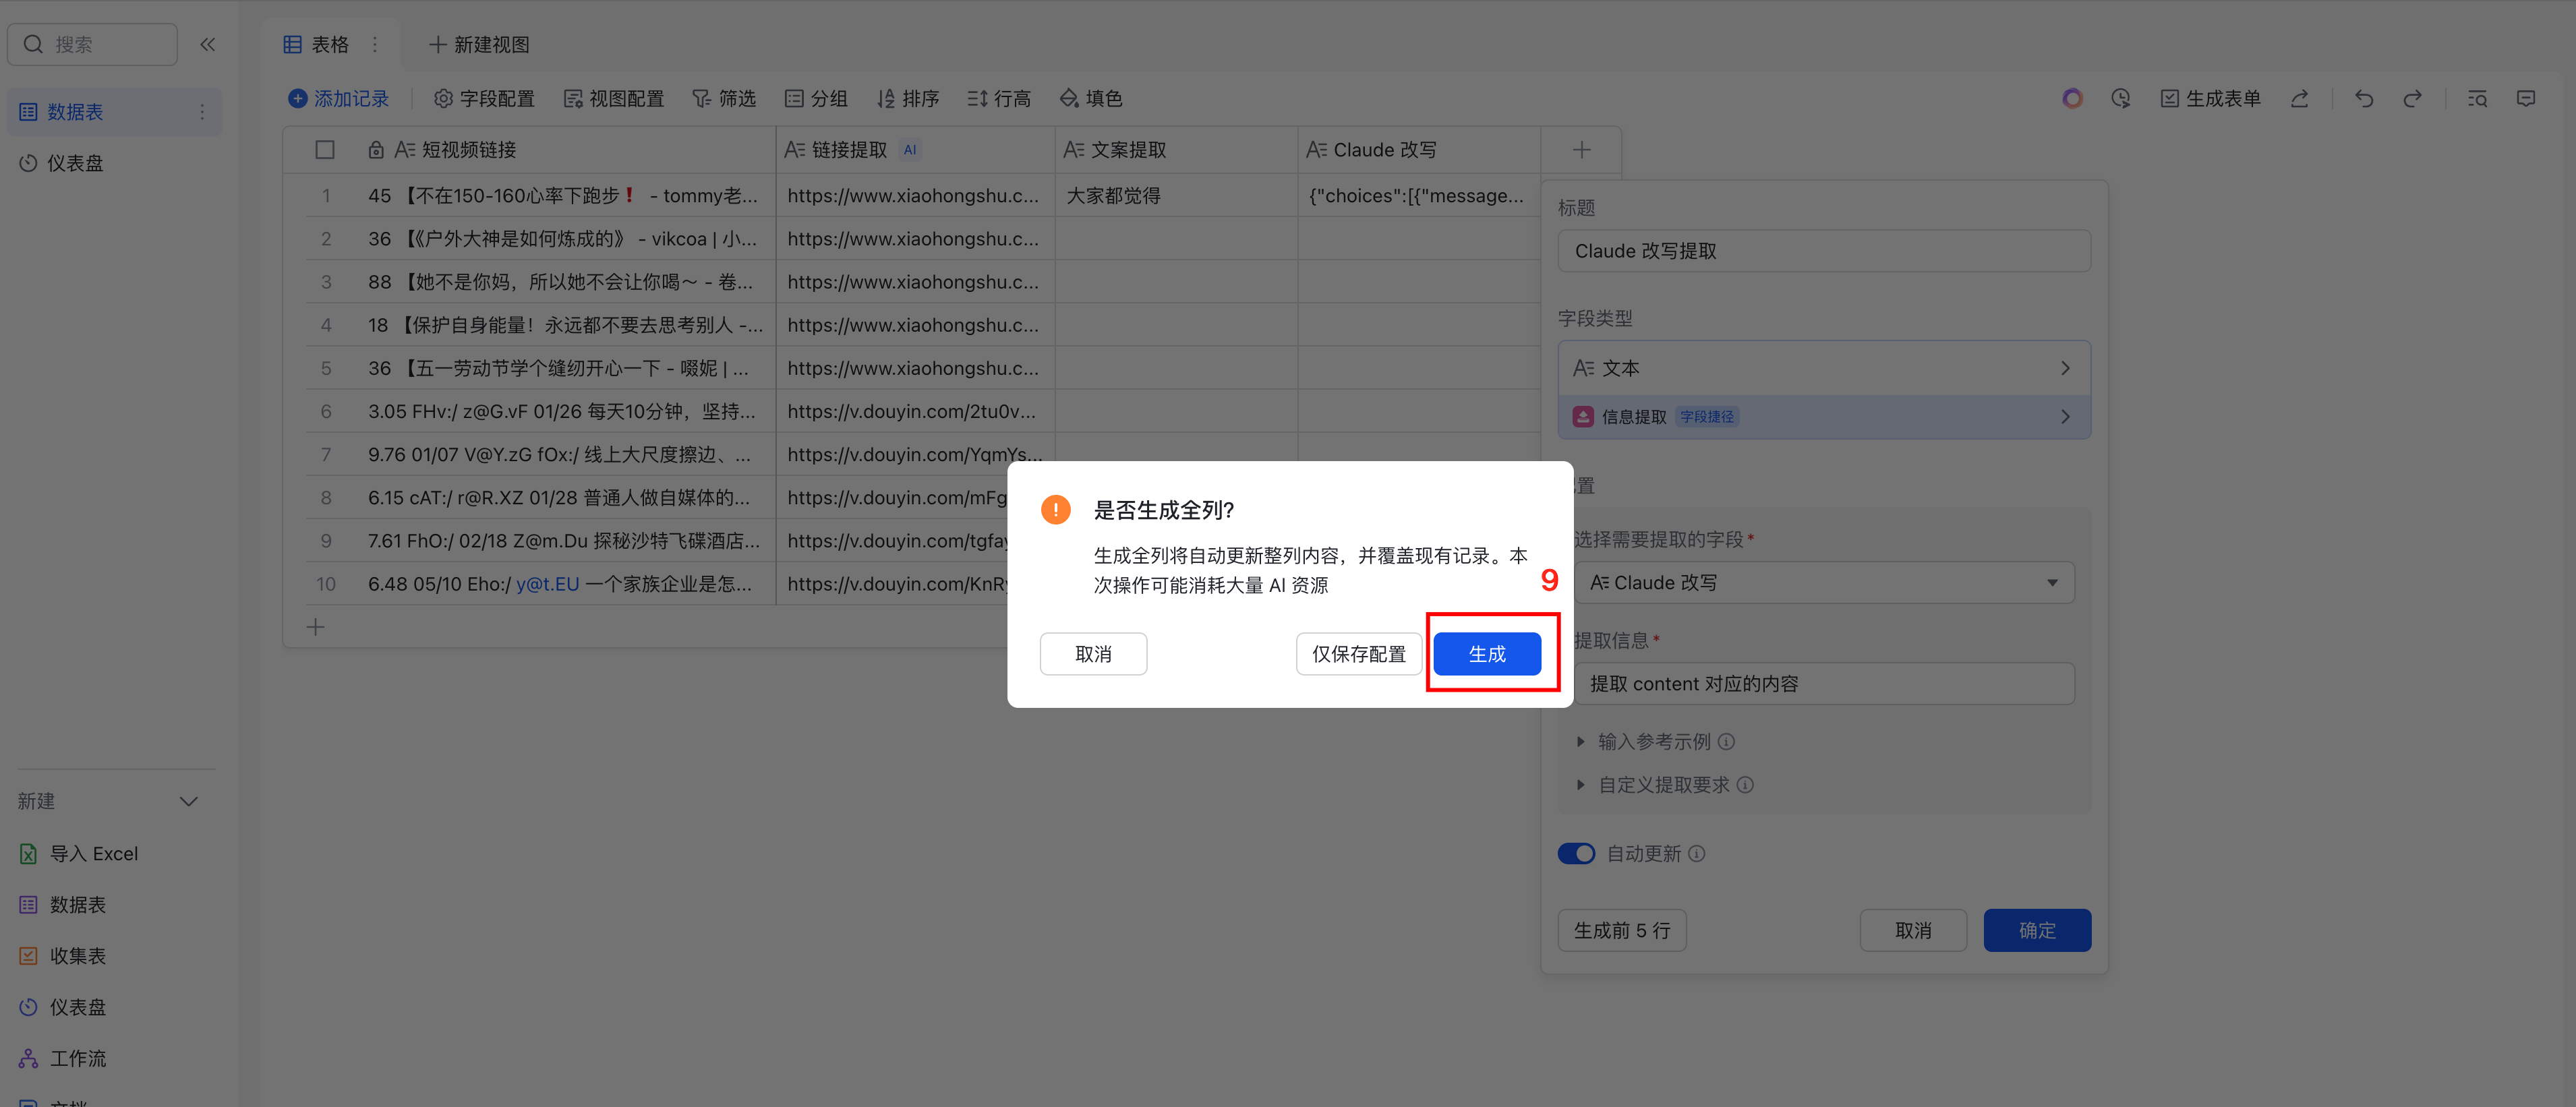Click 仅保存配置 button
The image size is (2576, 1107).
[x=1359, y=654]
